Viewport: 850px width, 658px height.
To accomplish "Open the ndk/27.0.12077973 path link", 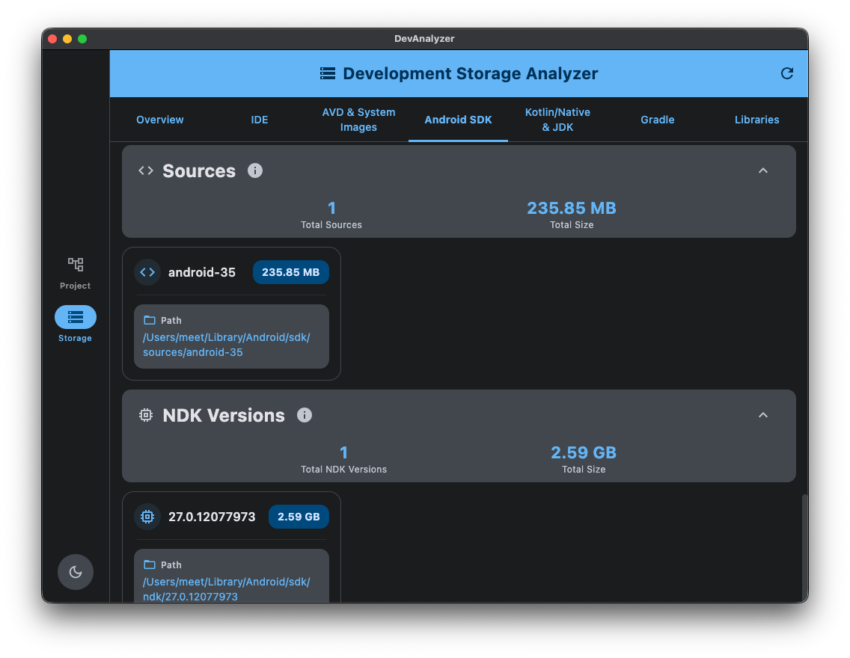I will pos(227,589).
